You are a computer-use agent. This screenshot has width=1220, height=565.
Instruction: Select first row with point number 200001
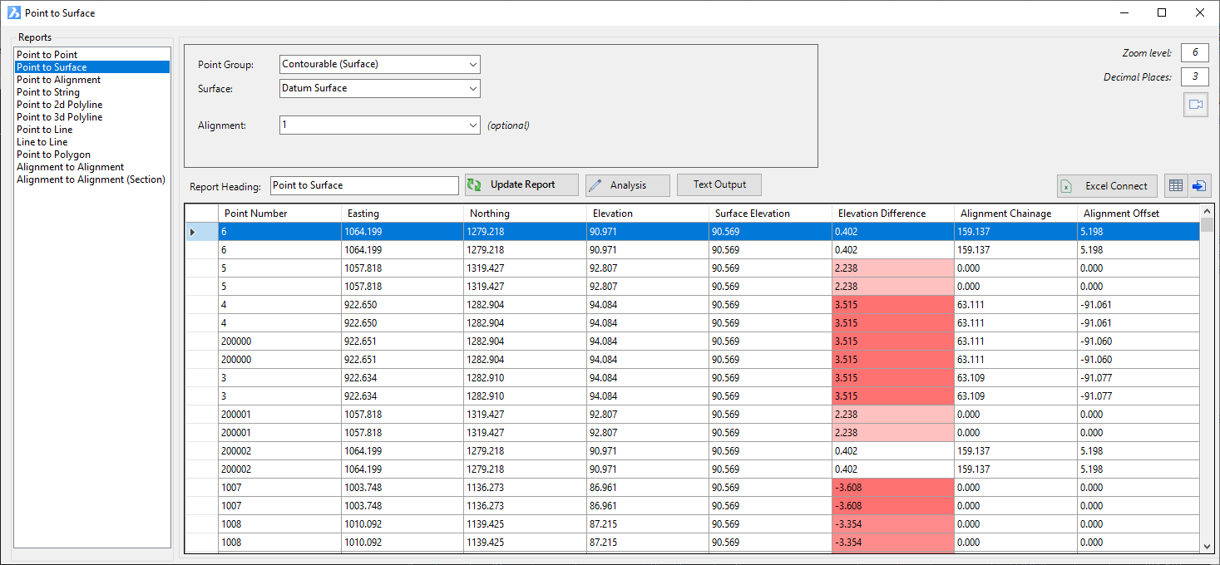tap(692, 415)
